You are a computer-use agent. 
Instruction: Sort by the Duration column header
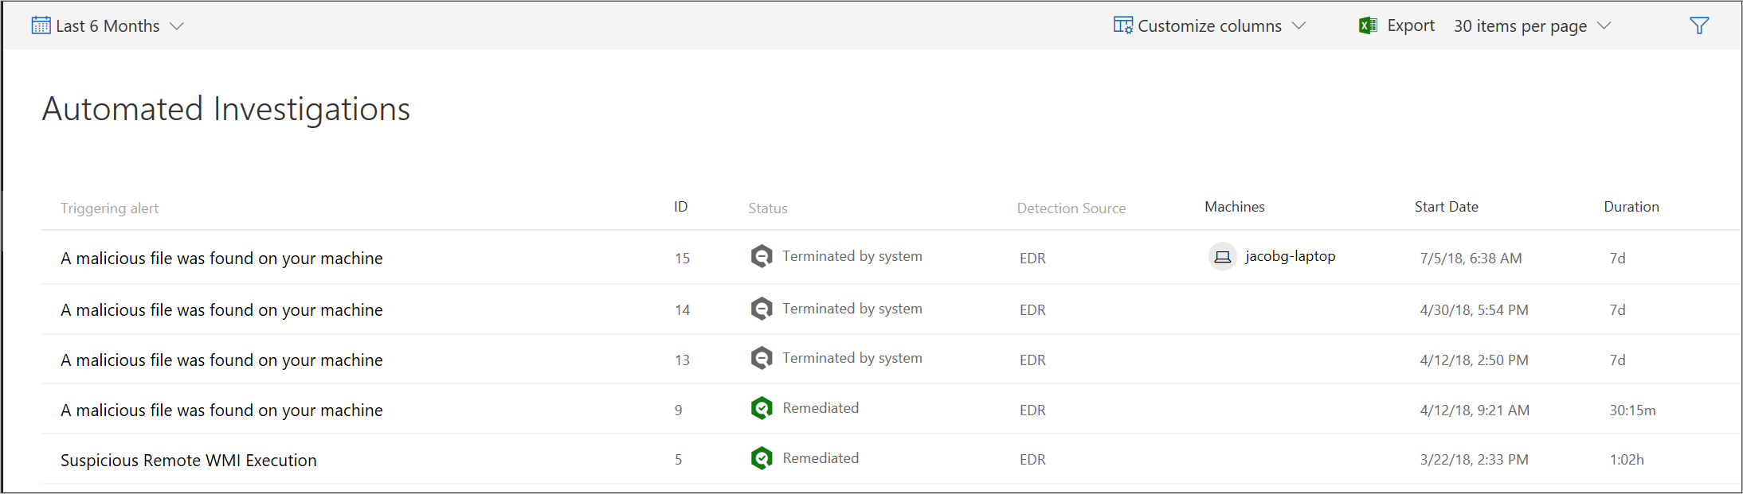1631,207
